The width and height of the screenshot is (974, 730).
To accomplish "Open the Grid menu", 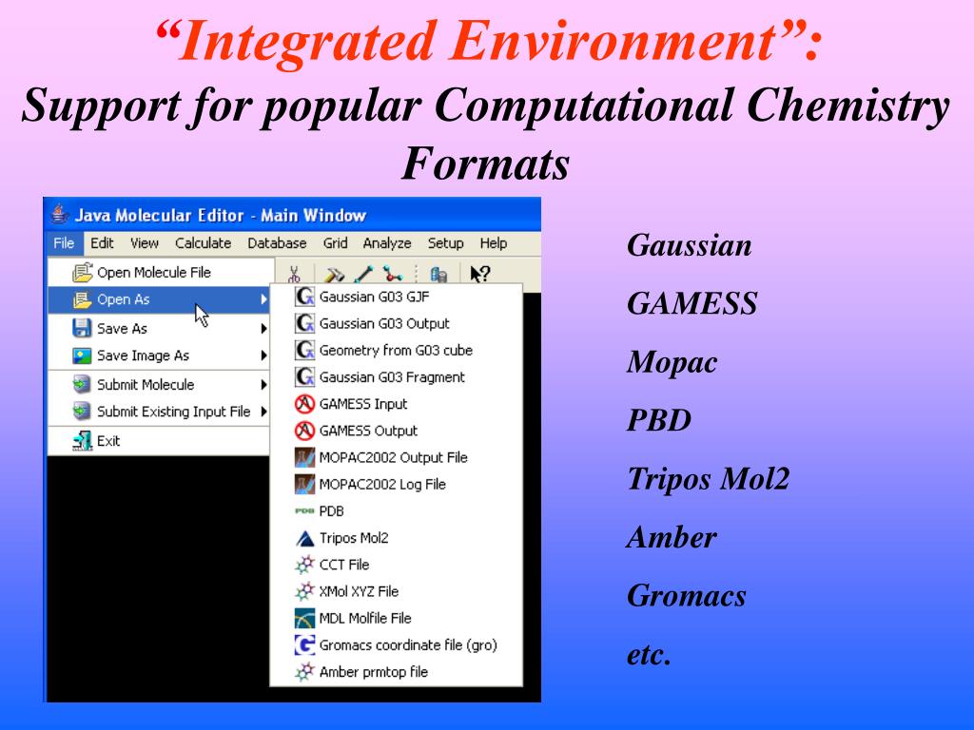I will (x=336, y=243).
